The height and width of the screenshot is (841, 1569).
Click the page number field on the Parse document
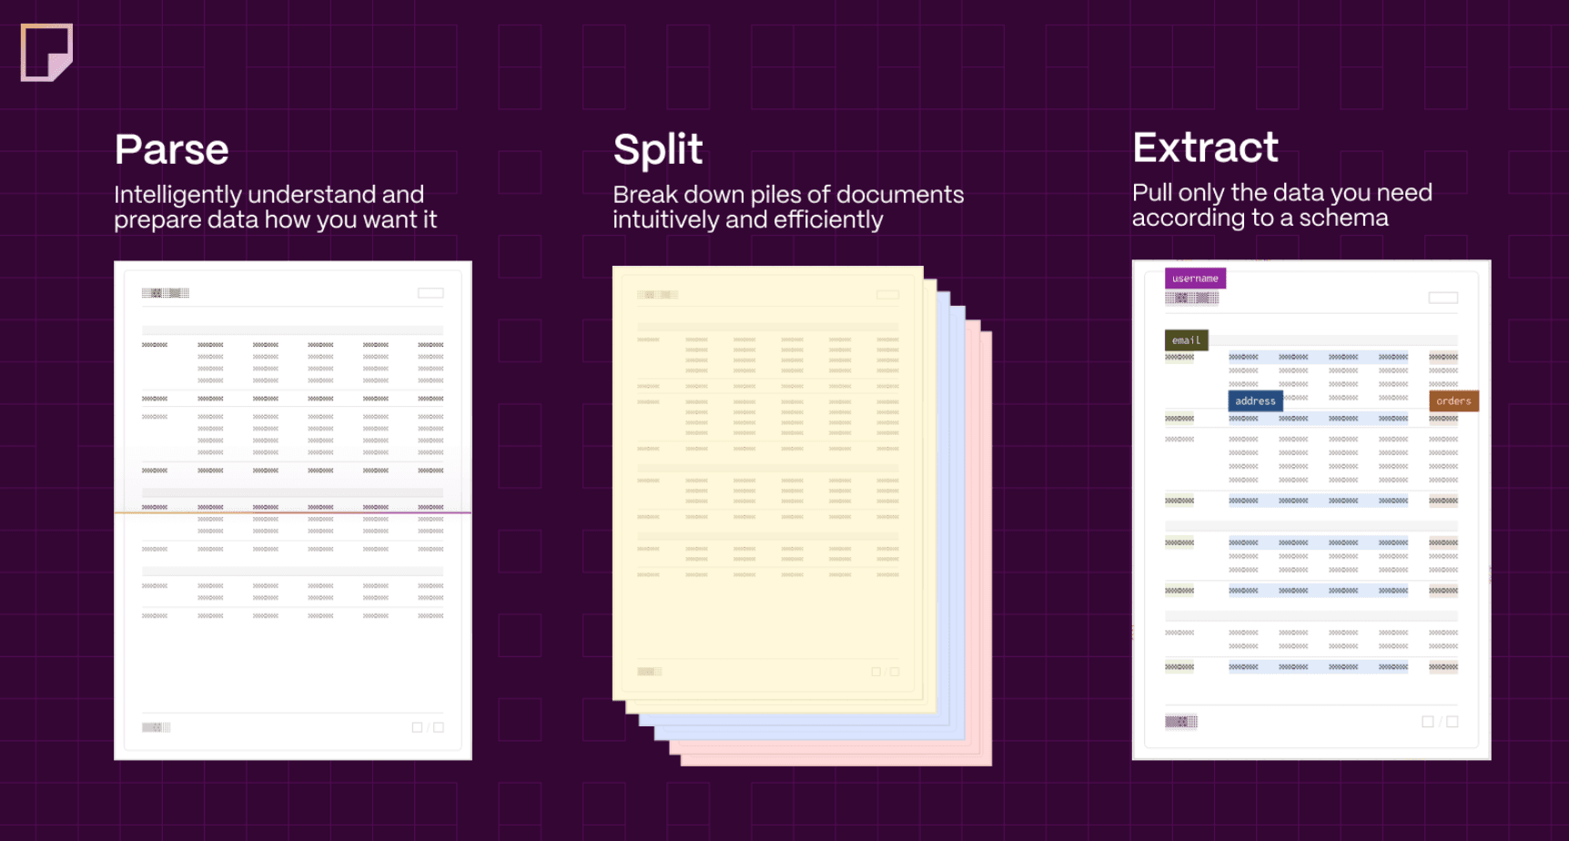pyautogui.click(x=430, y=292)
